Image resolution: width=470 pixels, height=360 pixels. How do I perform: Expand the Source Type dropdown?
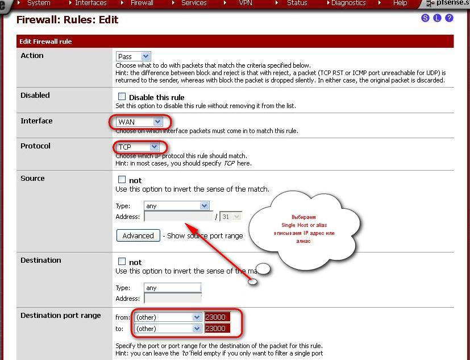pos(177,206)
